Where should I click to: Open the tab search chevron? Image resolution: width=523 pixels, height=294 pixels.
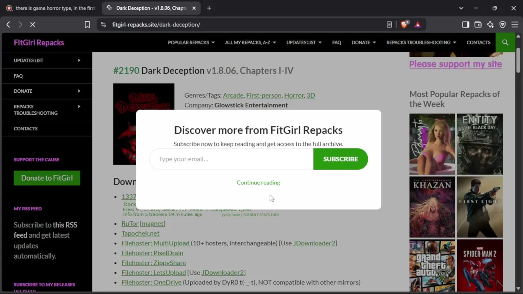point(461,8)
